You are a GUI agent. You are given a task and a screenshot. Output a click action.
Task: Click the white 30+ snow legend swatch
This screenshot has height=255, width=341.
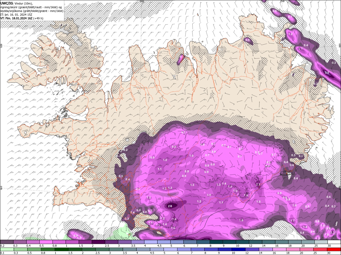334,242
